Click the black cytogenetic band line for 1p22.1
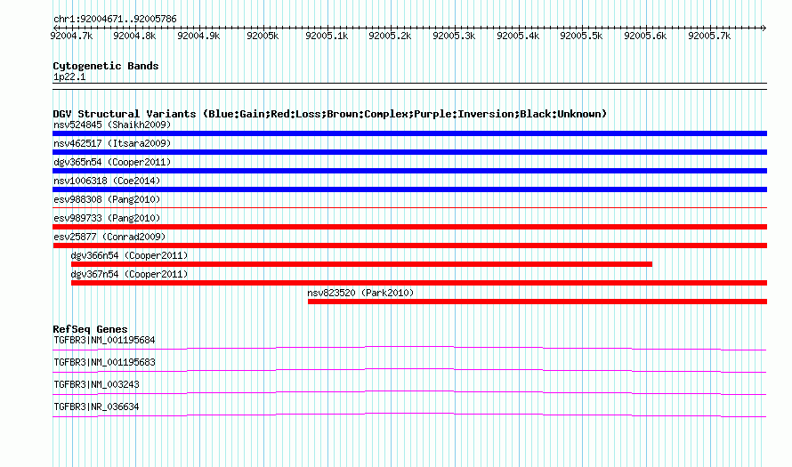This screenshot has height=467, width=792. (409, 86)
